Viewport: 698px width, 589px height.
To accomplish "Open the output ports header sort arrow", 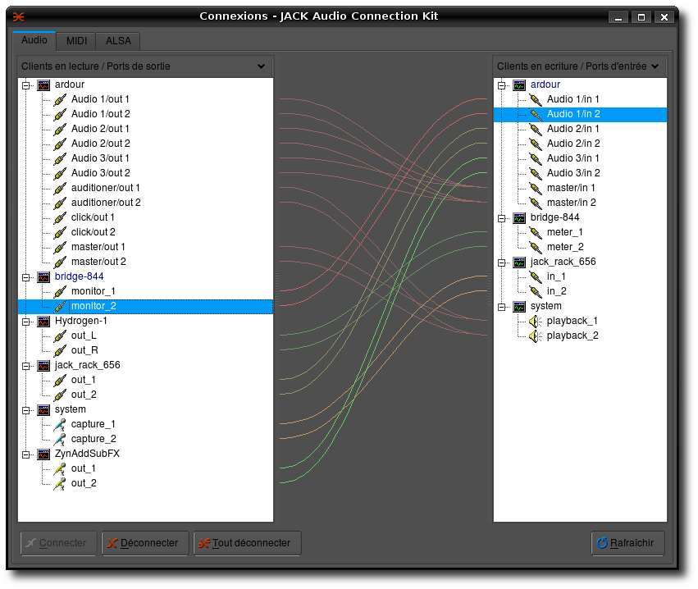I will click(262, 66).
